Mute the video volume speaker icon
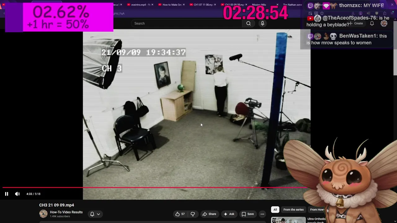The width and height of the screenshot is (397, 223). [x=17, y=194]
